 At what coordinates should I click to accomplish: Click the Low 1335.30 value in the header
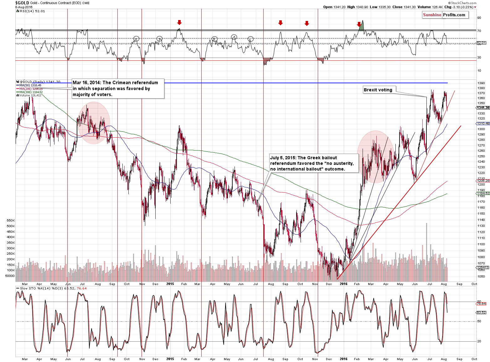point(380,7)
